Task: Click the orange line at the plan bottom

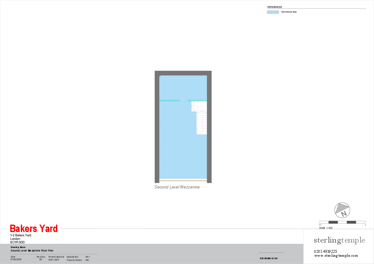Action: [183, 181]
